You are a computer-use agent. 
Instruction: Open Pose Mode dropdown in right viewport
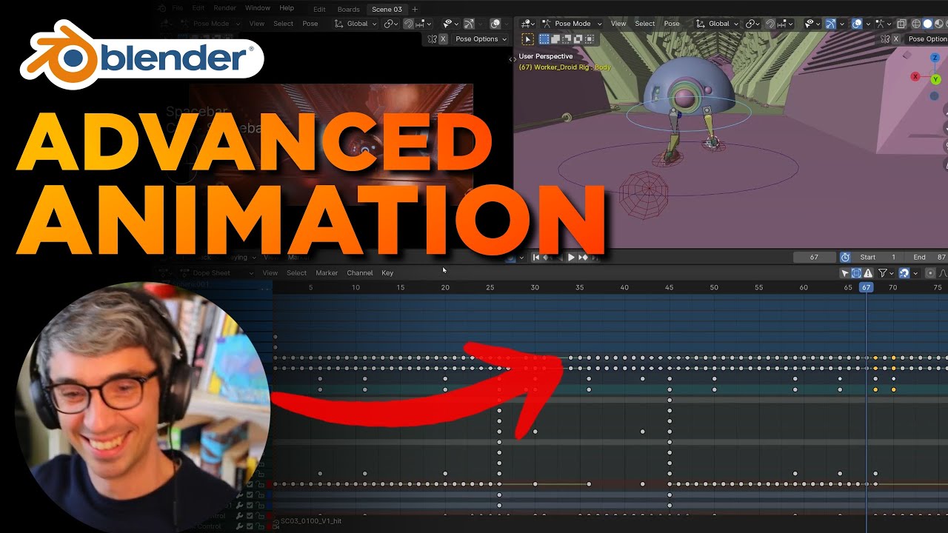pyautogui.click(x=573, y=24)
